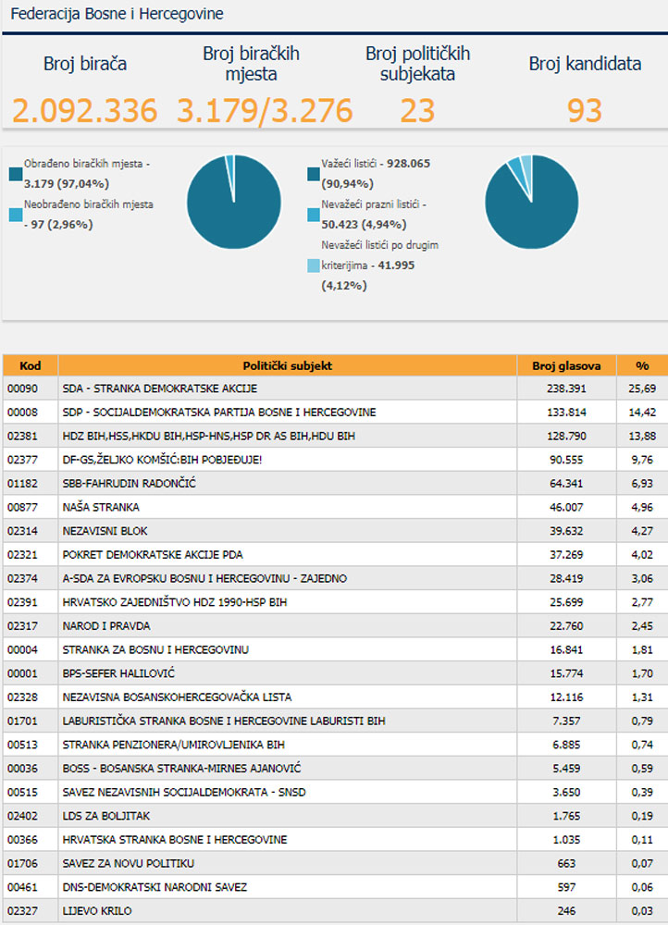This screenshot has height=925, width=668.
Task: Select LDS ZA BOLJITAK party name
Action: pos(106,816)
